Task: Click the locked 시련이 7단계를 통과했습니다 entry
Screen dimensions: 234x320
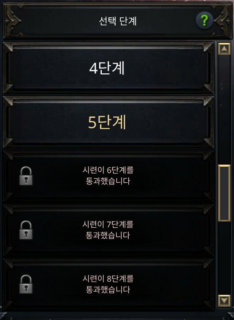Action: click(x=108, y=230)
